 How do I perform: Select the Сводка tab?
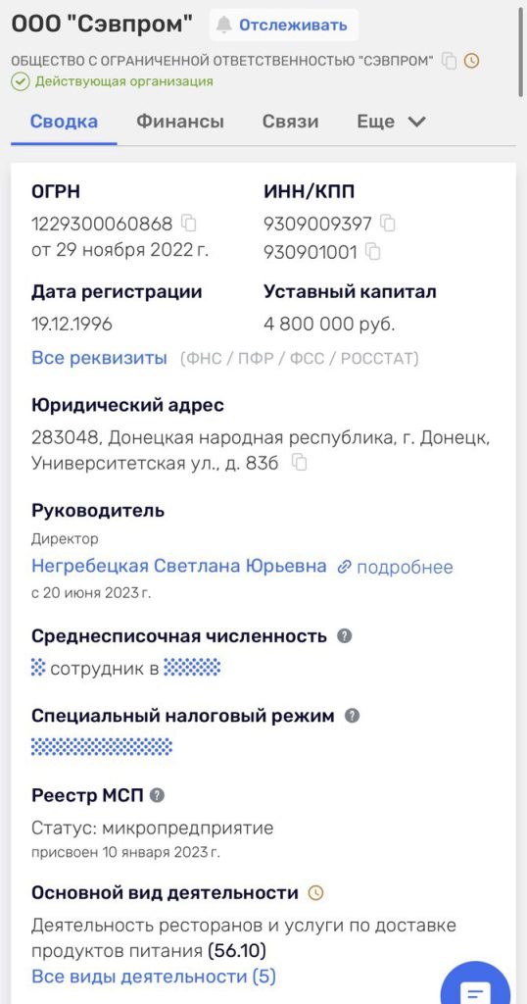tap(64, 122)
